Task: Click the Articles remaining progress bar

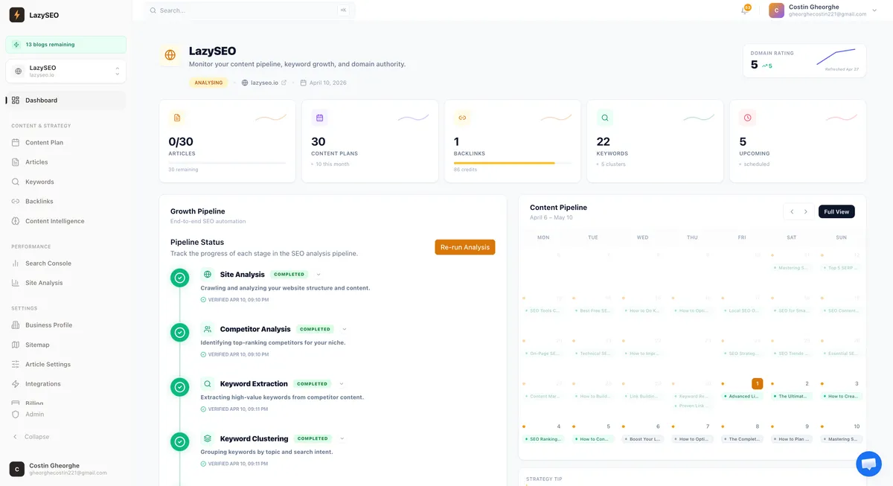Action: (x=227, y=163)
